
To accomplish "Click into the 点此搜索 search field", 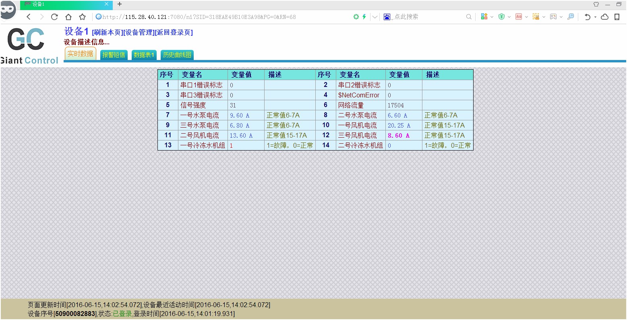I will pos(427,17).
